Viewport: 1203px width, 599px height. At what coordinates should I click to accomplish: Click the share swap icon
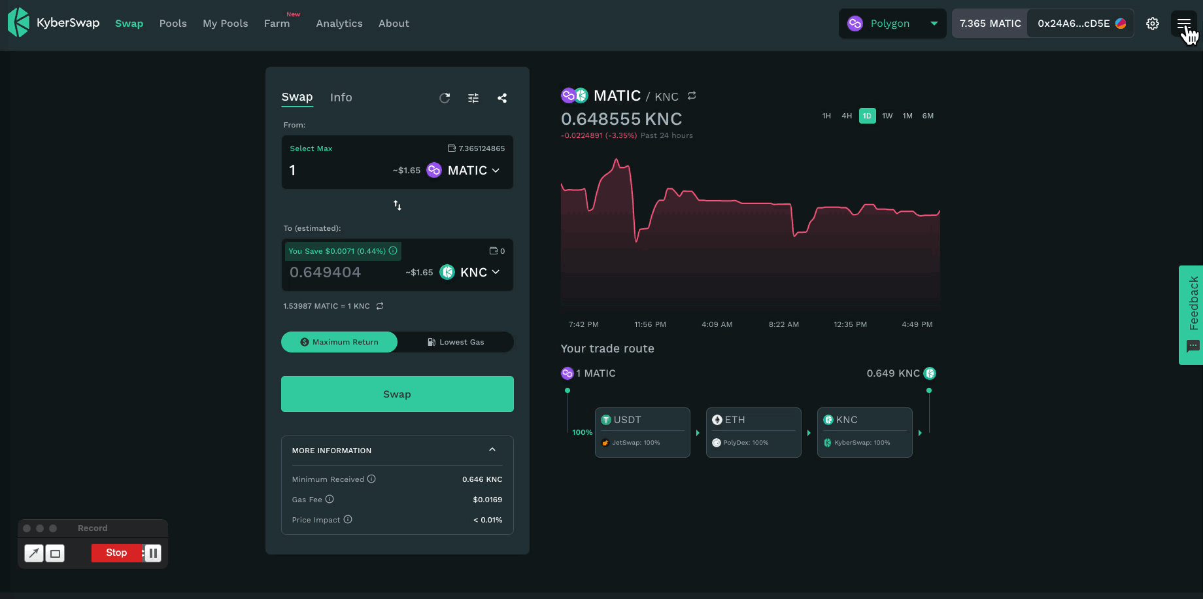pyautogui.click(x=502, y=98)
